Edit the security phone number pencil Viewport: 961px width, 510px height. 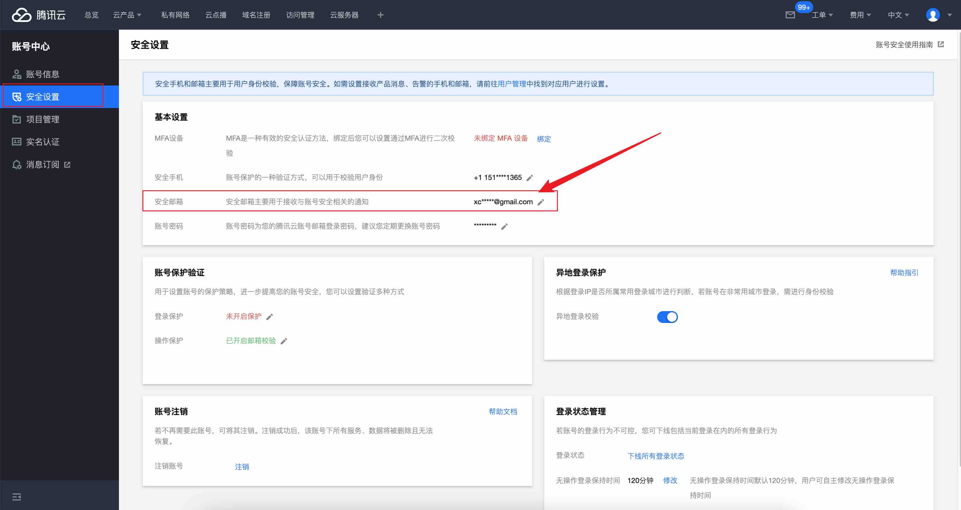coord(529,178)
